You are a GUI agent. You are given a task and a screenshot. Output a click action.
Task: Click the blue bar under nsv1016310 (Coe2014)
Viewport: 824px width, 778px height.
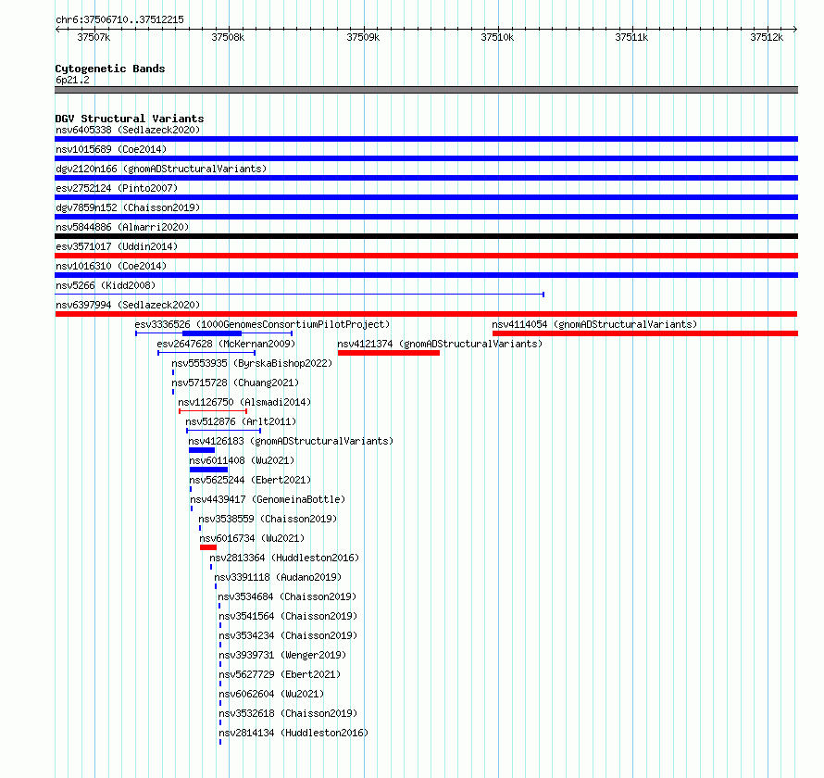tap(426, 275)
